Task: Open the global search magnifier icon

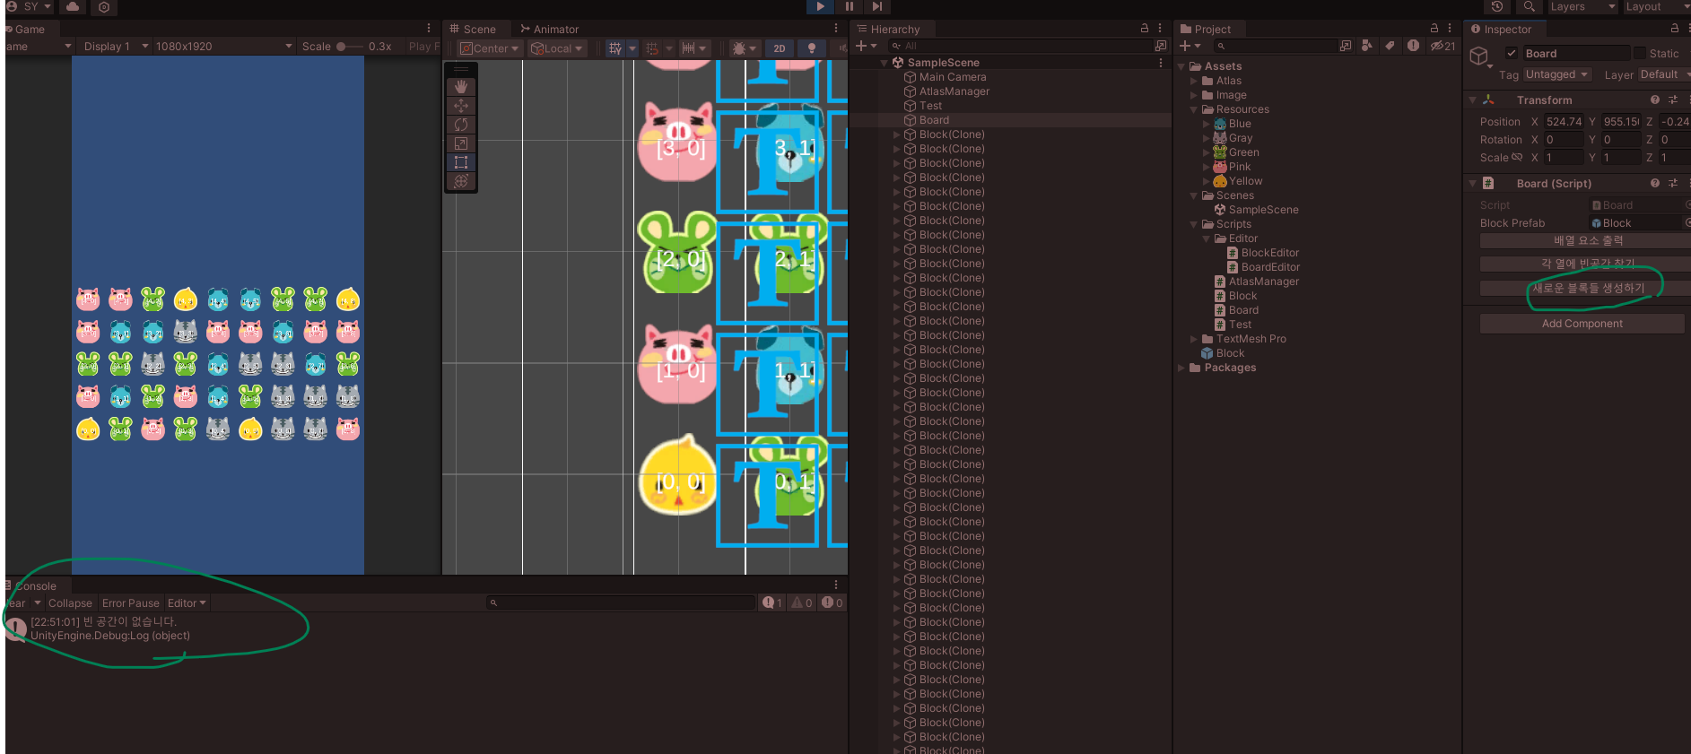Action: (x=1529, y=6)
